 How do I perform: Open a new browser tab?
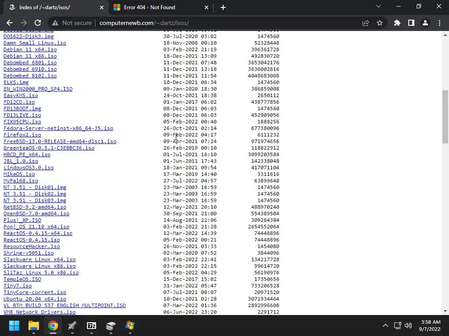[223, 7]
